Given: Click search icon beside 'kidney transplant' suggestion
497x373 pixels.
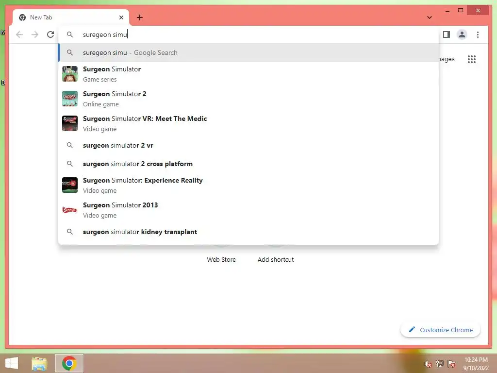Looking at the screenshot, I should click(x=70, y=232).
